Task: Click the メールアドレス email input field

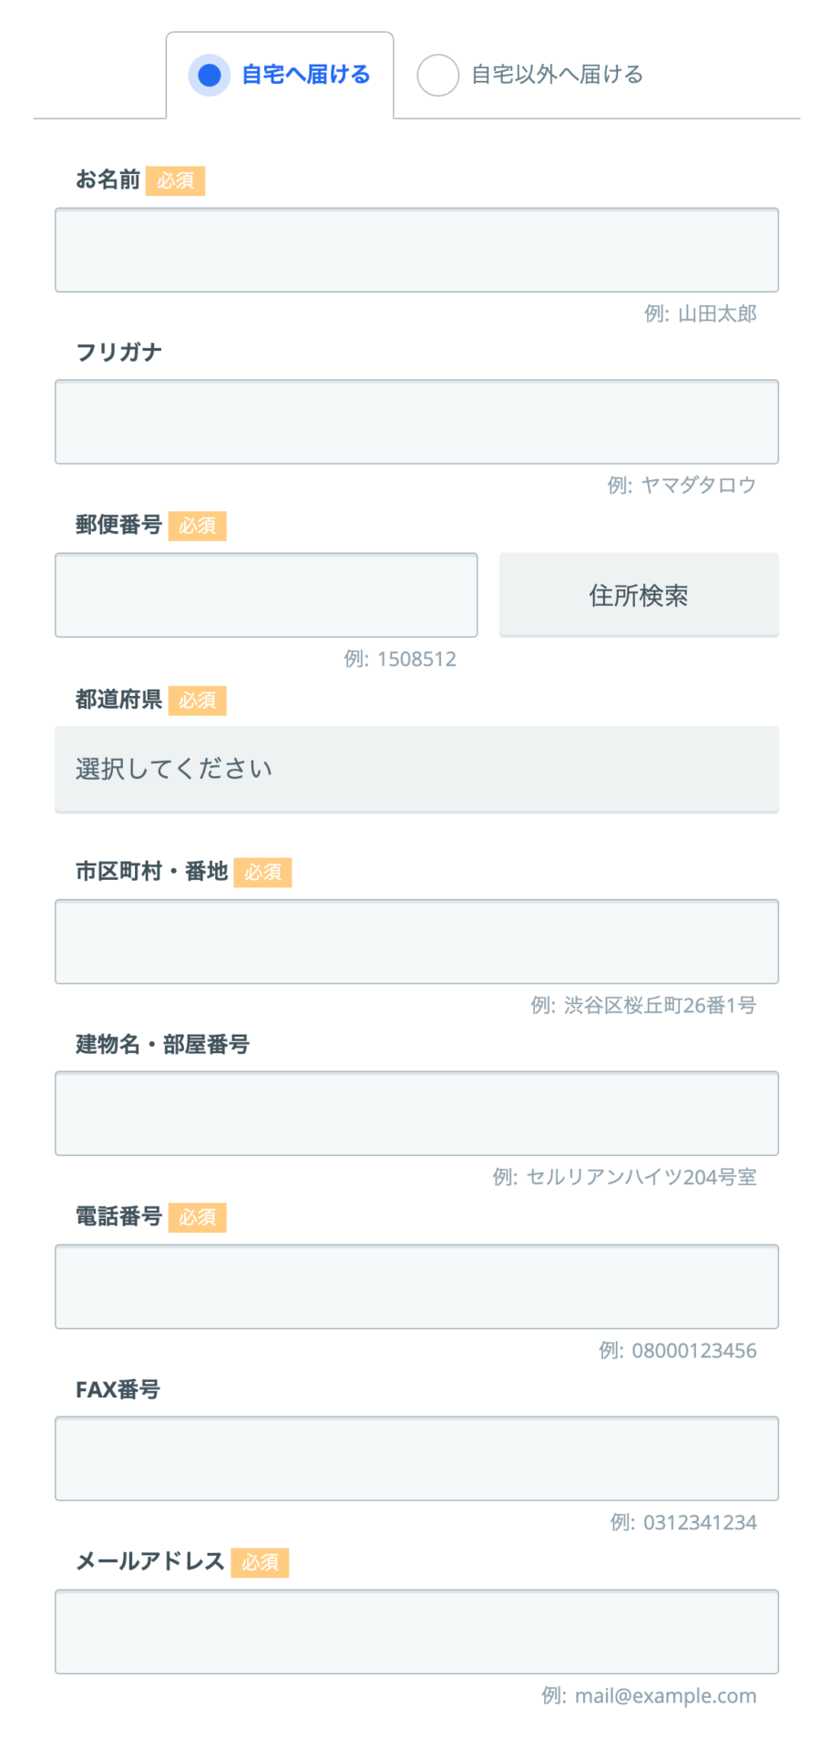Action: tap(416, 1631)
